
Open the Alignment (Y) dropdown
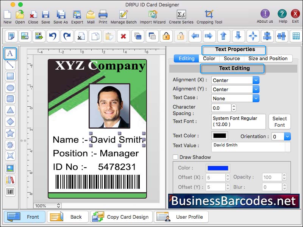(x=256, y=89)
